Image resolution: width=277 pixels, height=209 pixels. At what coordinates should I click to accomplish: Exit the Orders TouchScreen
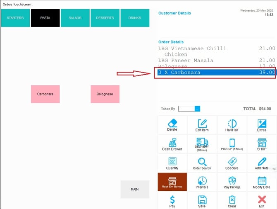pyautogui.click(x=262, y=201)
